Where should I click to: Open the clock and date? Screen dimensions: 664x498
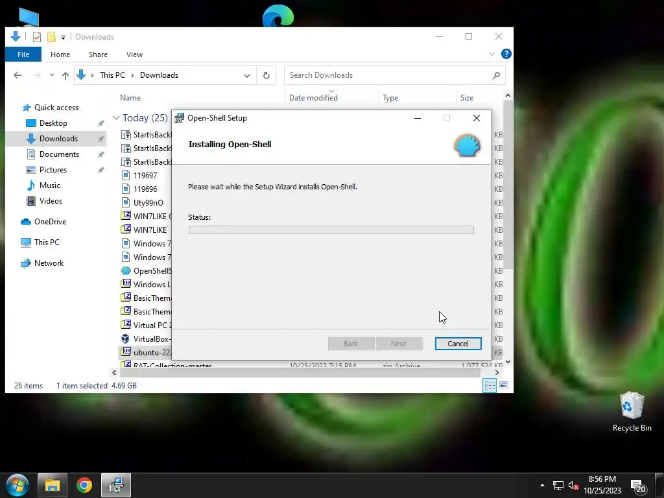pyautogui.click(x=602, y=485)
